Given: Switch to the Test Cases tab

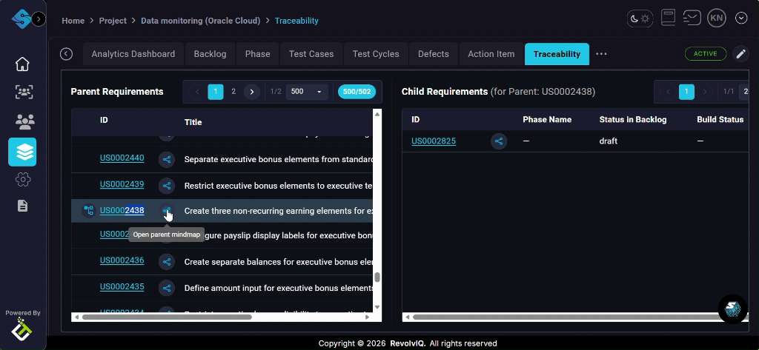Looking at the screenshot, I should pyautogui.click(x=311, y=54).
